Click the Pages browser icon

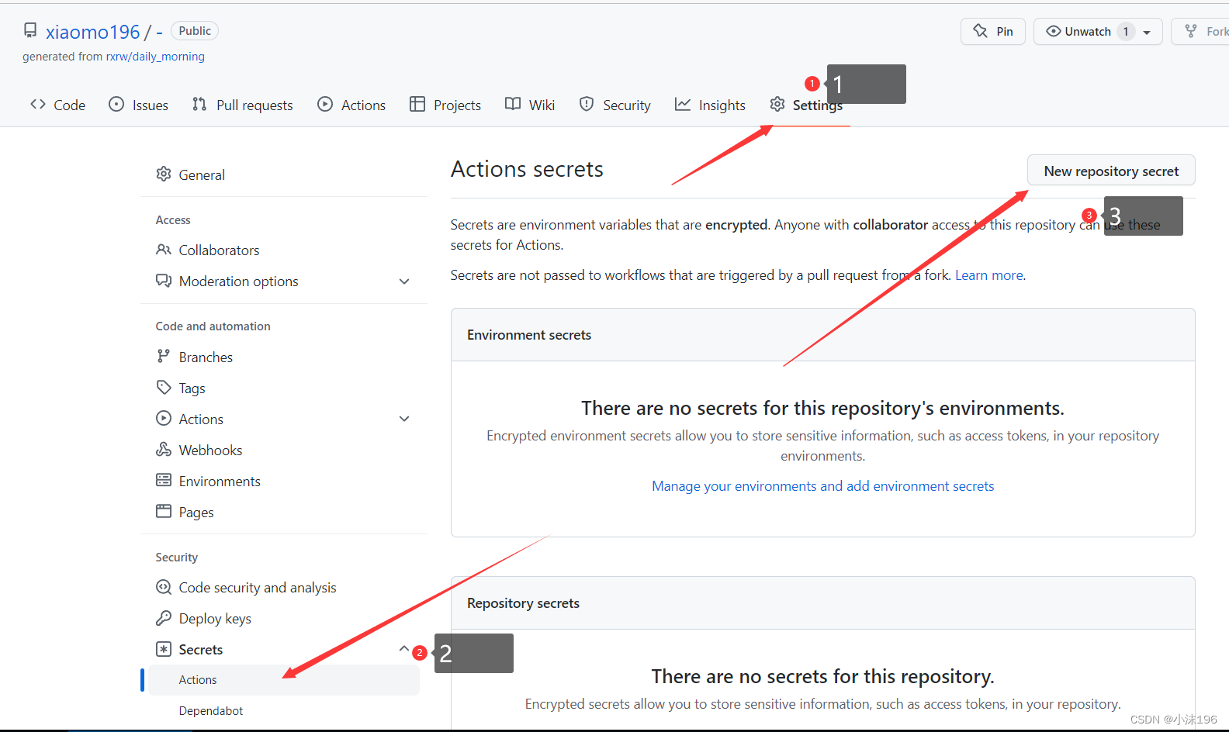pos(164,511)
